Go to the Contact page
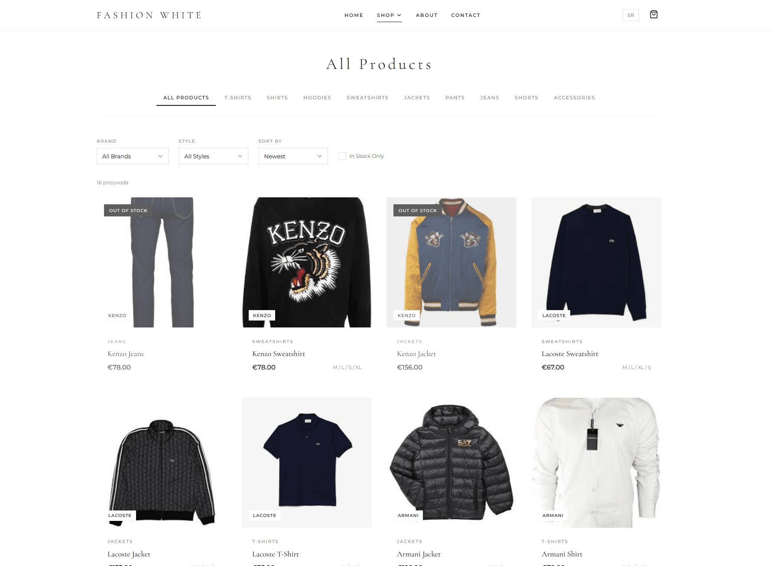Screen dimensions: 773x566 pyautogui.click(x=466, y=15)
